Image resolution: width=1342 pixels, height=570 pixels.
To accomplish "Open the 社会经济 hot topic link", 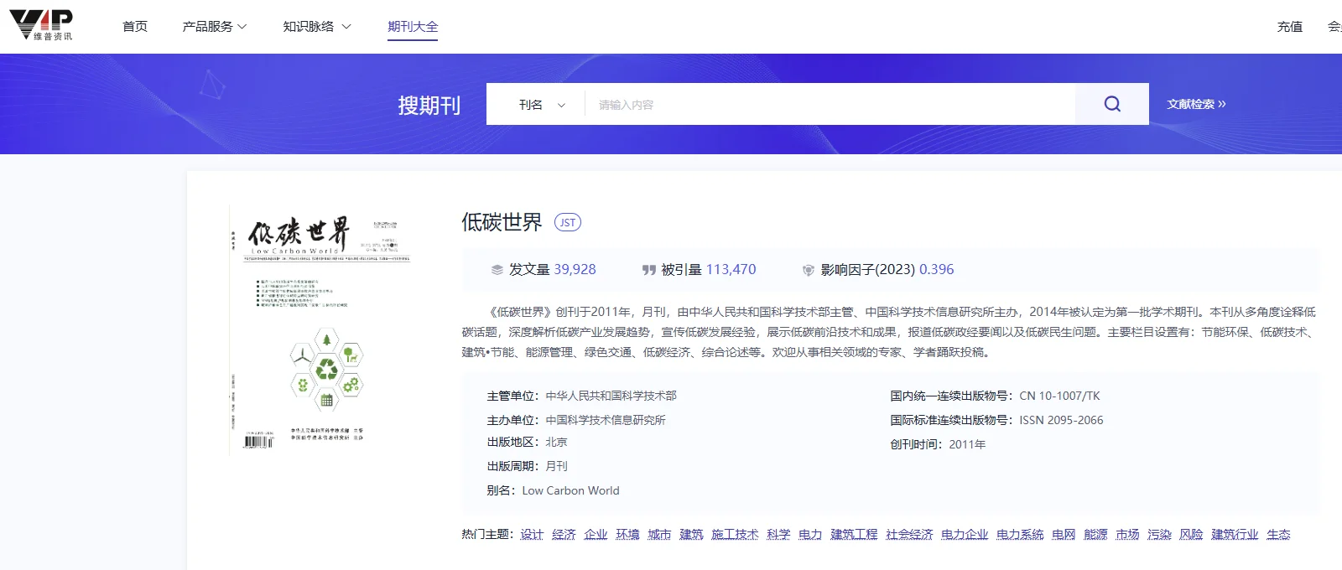I will 909,534.
